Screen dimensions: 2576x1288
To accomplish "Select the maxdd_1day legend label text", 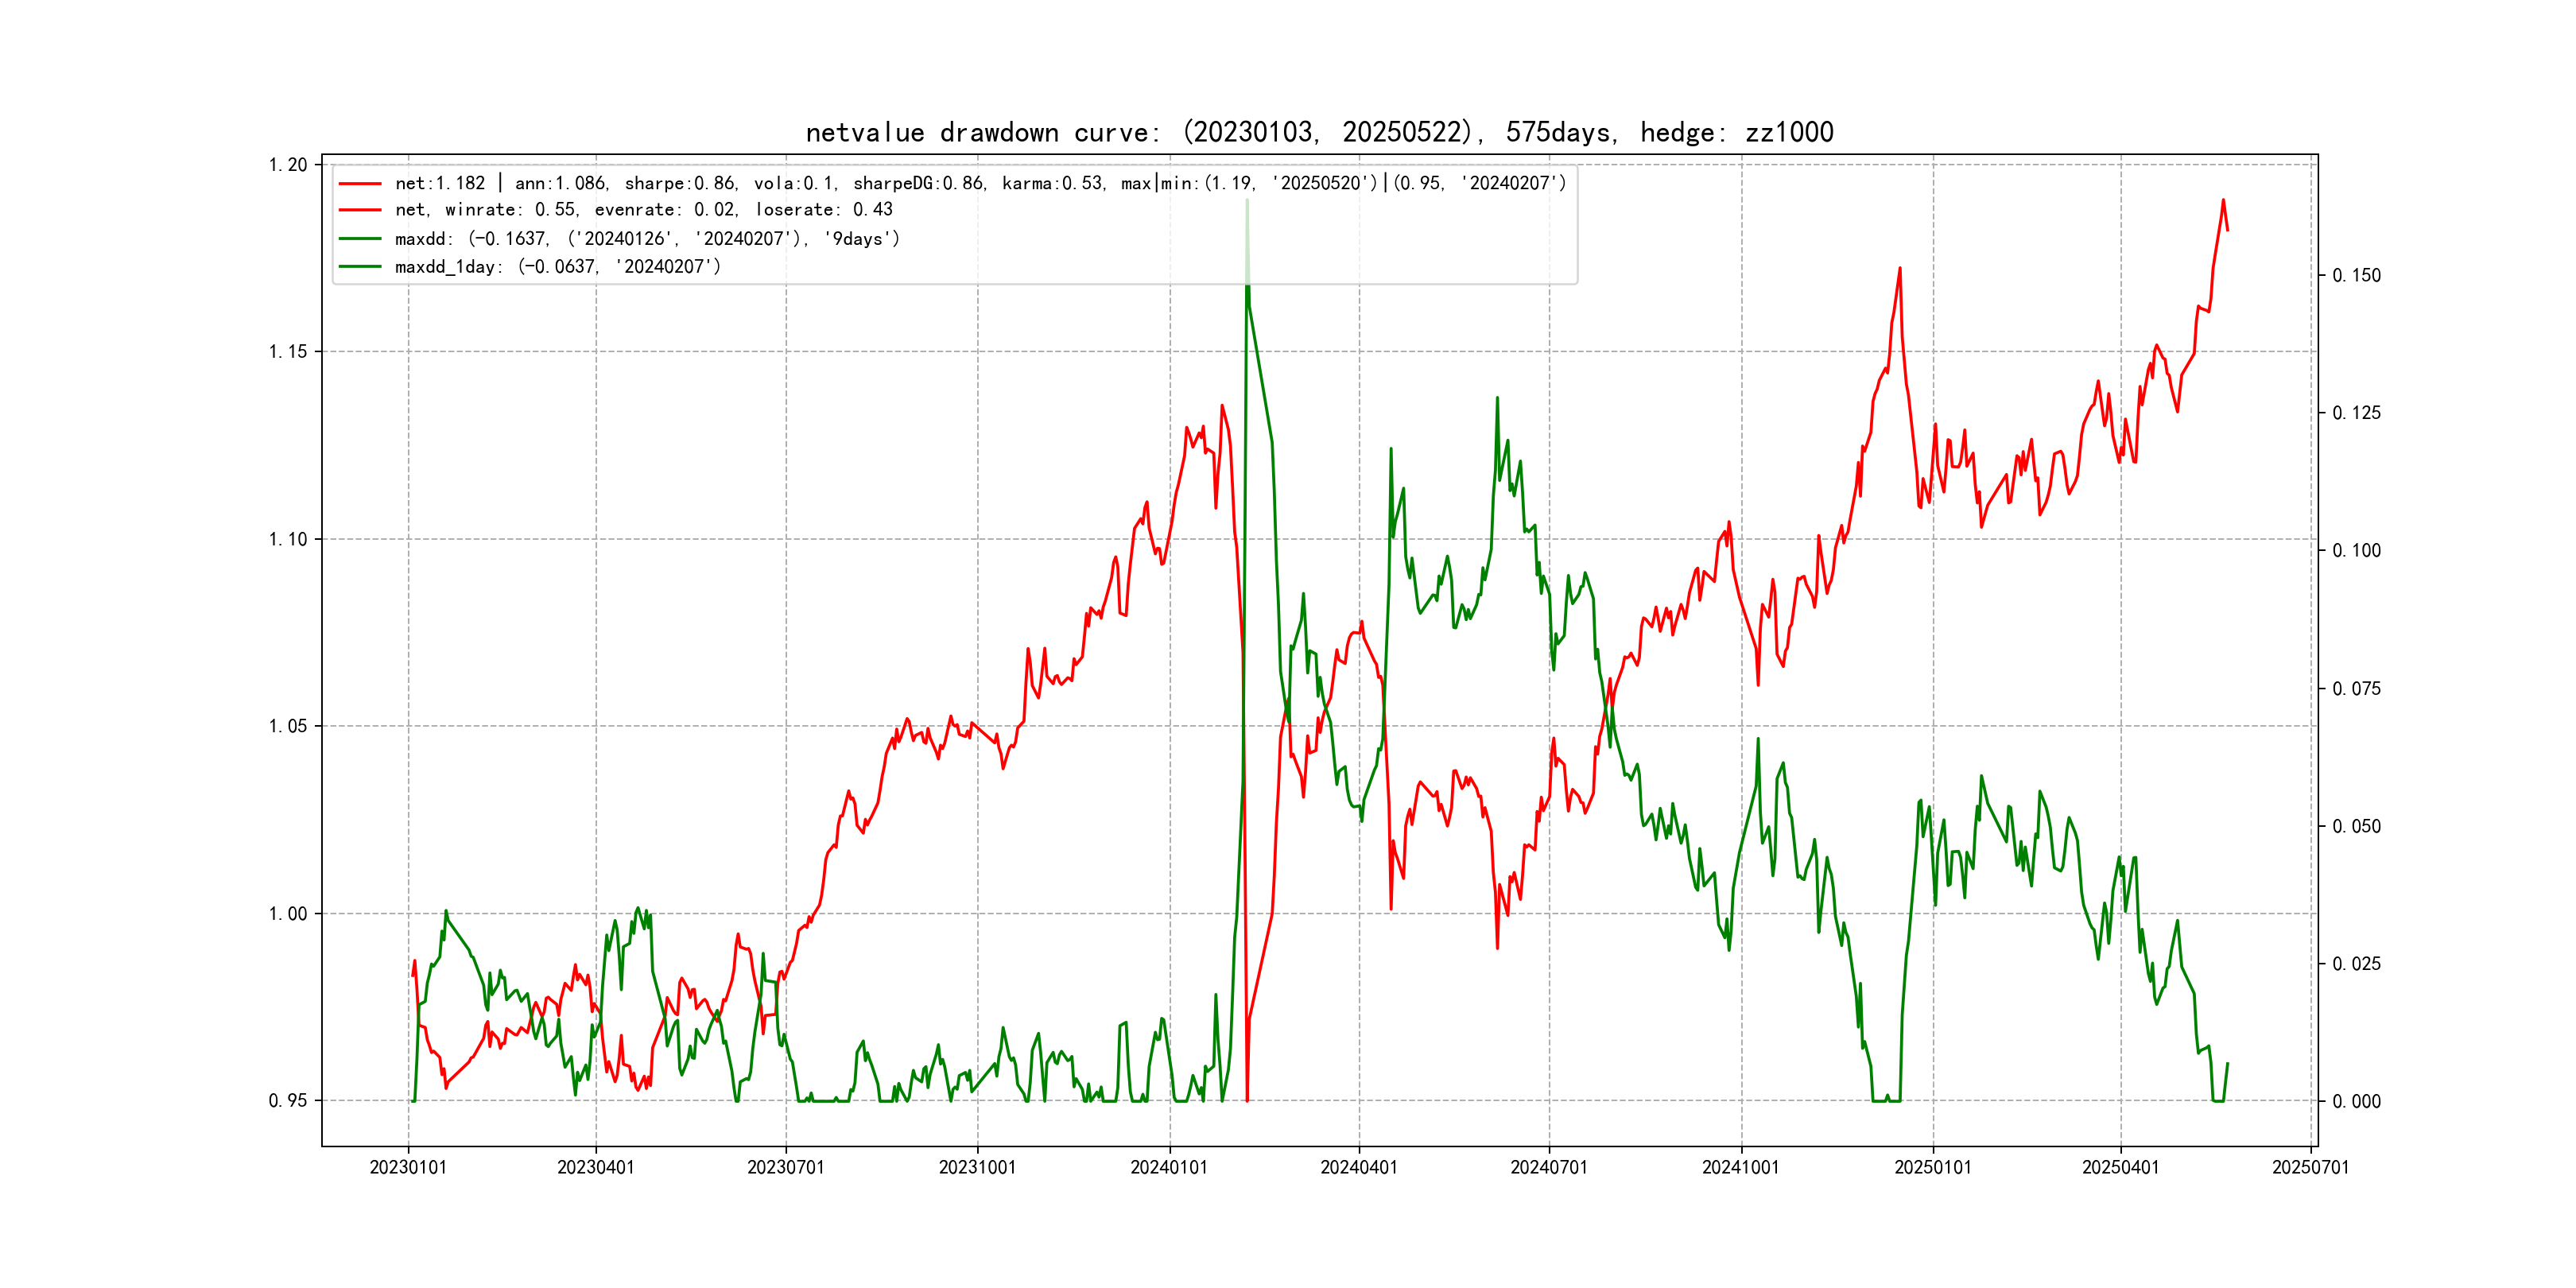I will tap(557, 267).
